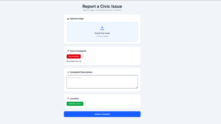The image size is (221, 124).
Task: Click the memo icon beside Complaint Description
Action: 68,72
